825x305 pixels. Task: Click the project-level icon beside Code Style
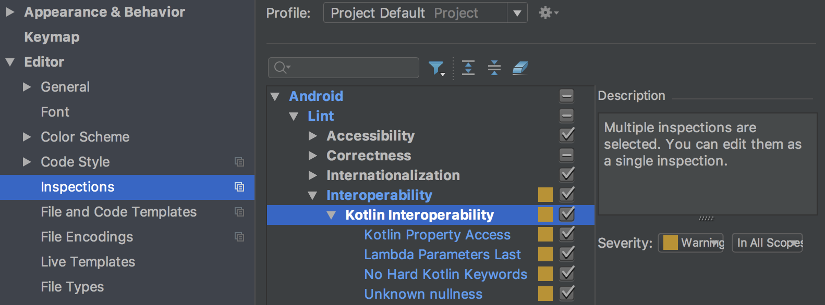(239, 162)
